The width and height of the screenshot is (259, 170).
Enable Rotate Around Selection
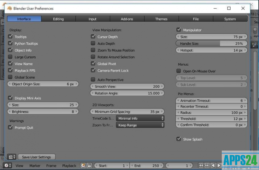point(93,57)
